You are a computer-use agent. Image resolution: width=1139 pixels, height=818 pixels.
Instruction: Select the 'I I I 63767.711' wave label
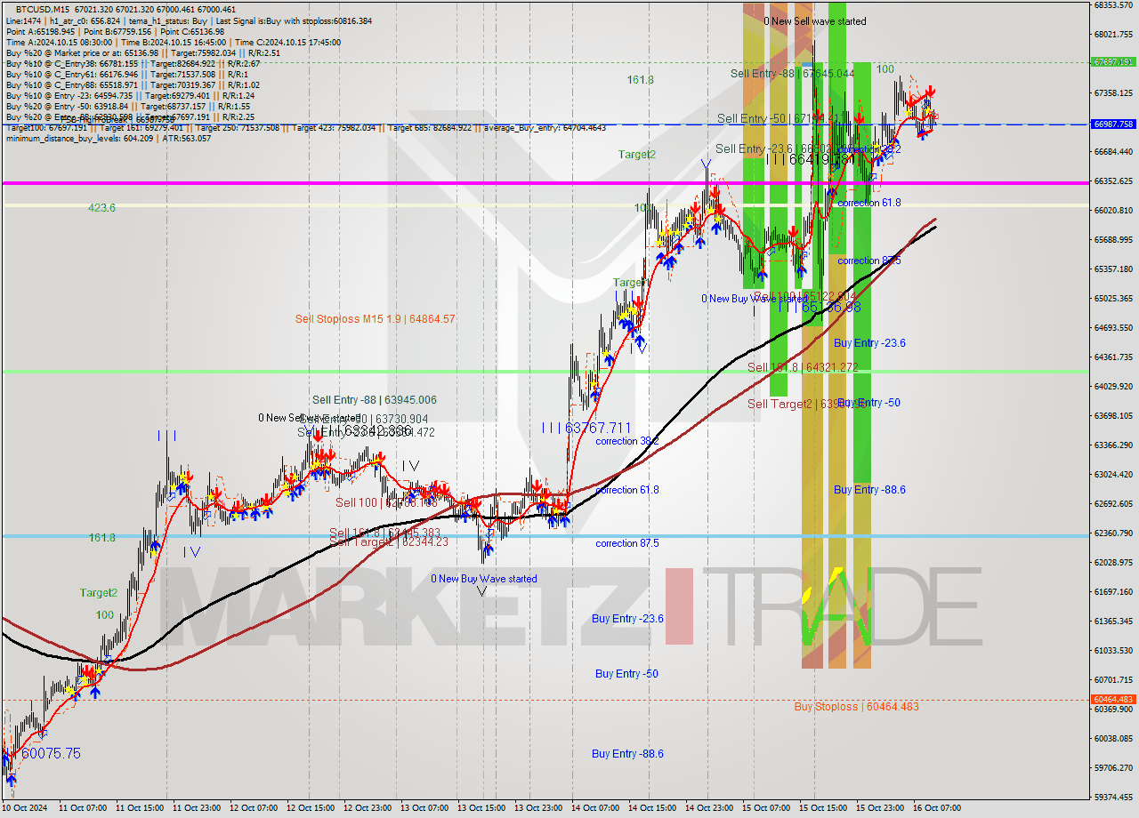[x=586, y=428]
